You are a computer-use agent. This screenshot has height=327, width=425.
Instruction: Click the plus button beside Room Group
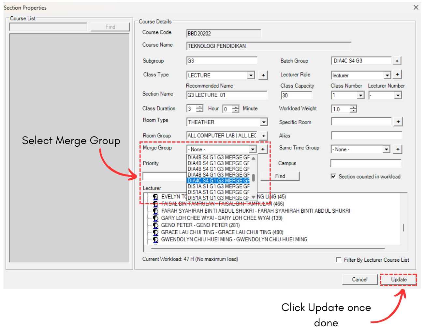click(263, 136)
